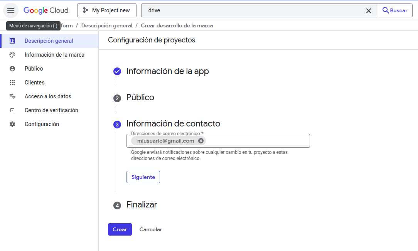Click the step 4 number circle

click(117, 206)
